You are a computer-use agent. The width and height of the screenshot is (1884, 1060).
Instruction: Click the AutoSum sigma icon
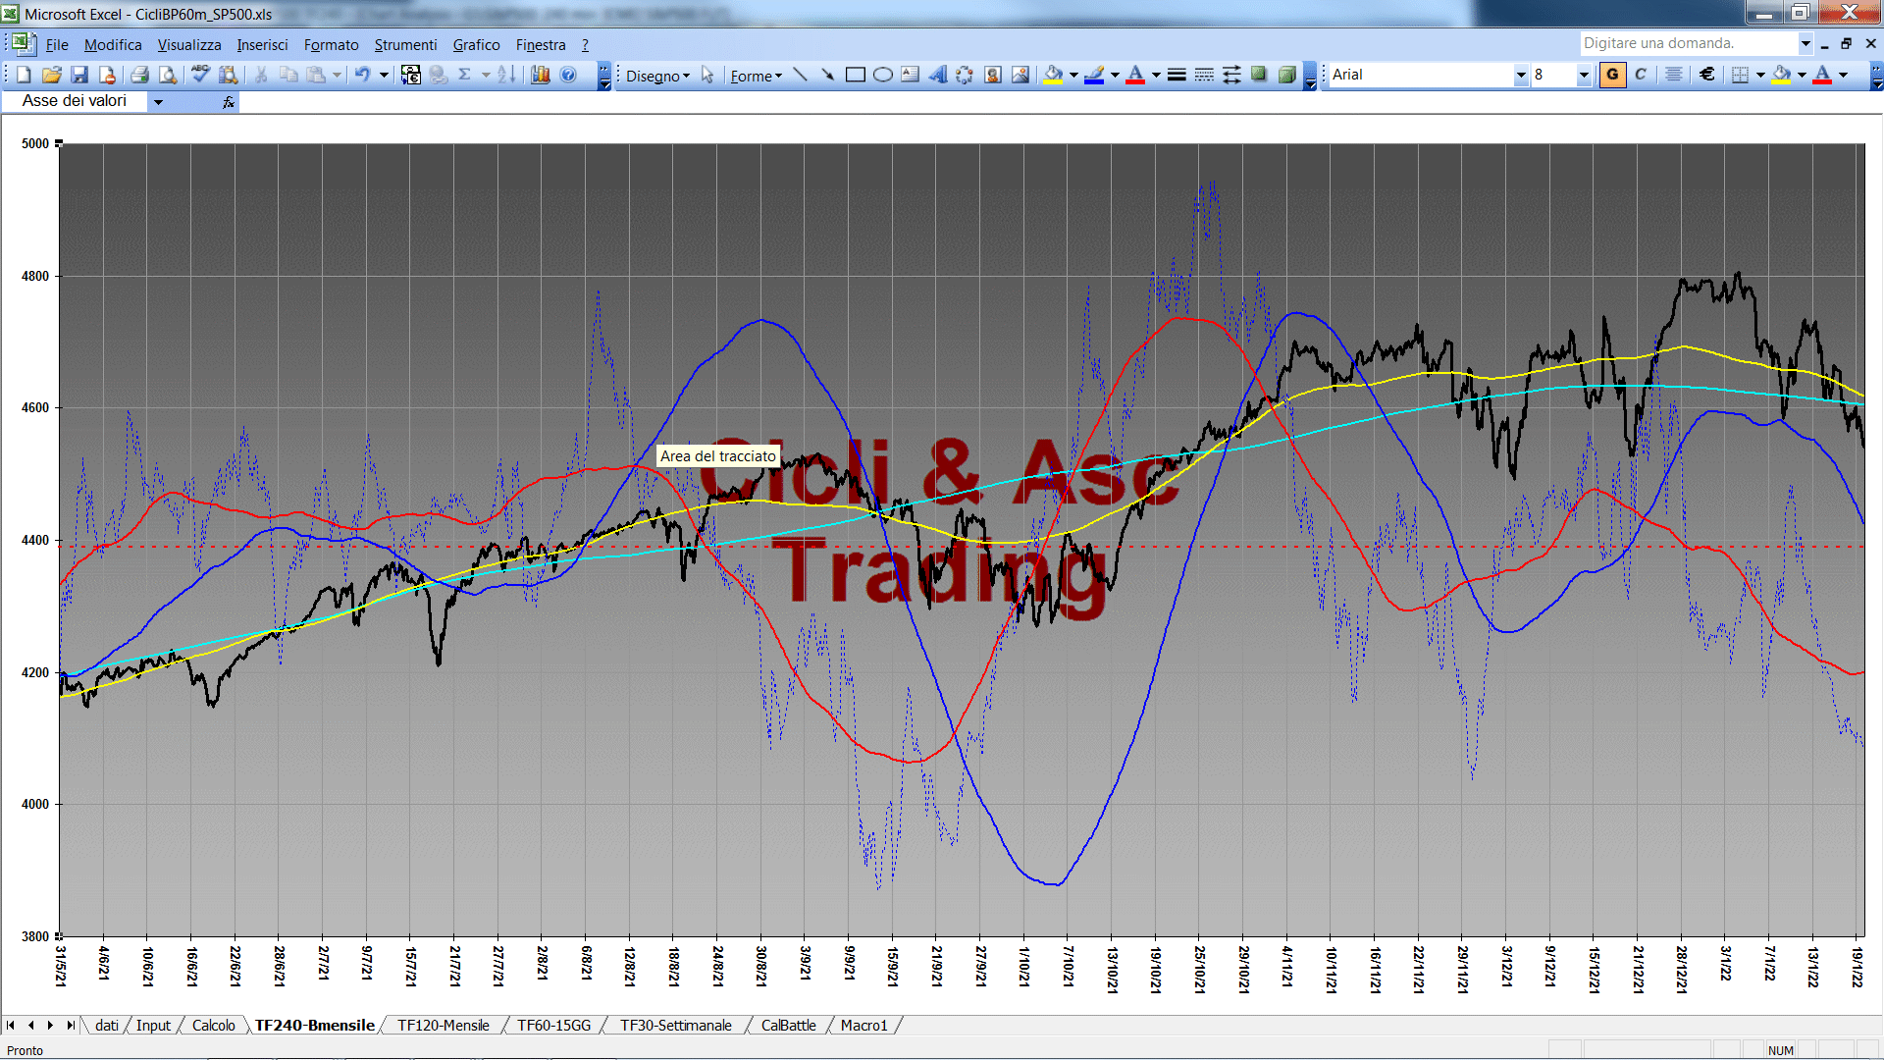point(465,75)
